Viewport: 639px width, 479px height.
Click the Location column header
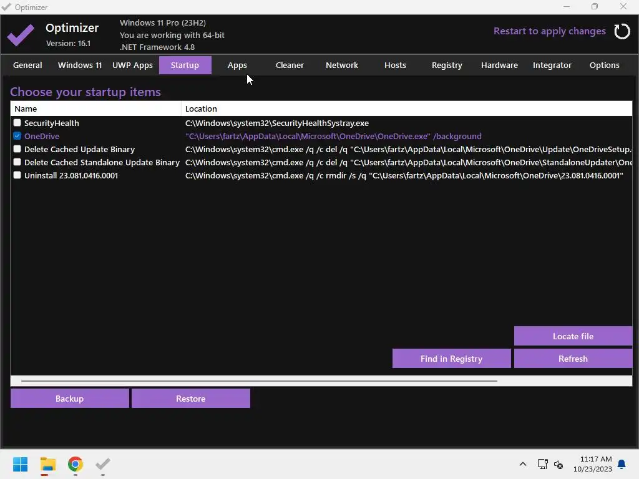(407, 109)
